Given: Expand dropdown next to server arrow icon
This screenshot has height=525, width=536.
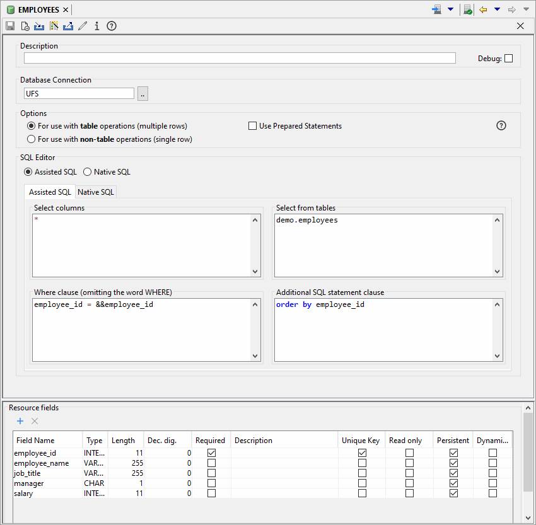Looking at the screenshot, I should [450, 9].
